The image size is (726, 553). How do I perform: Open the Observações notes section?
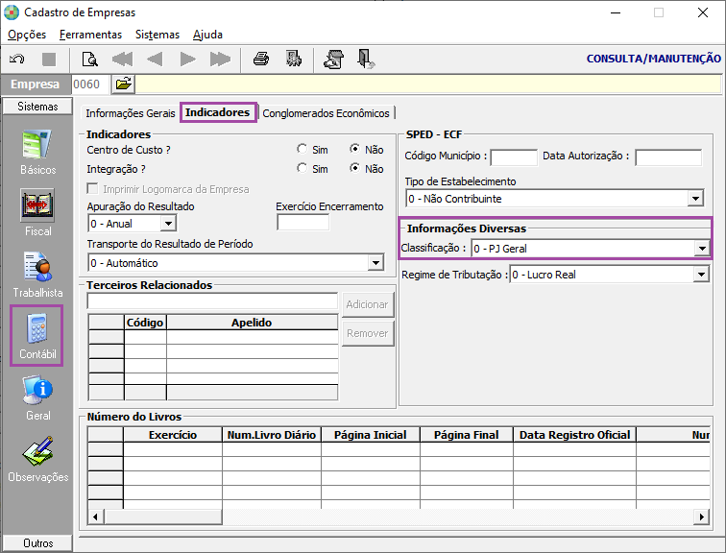point(38,459)
